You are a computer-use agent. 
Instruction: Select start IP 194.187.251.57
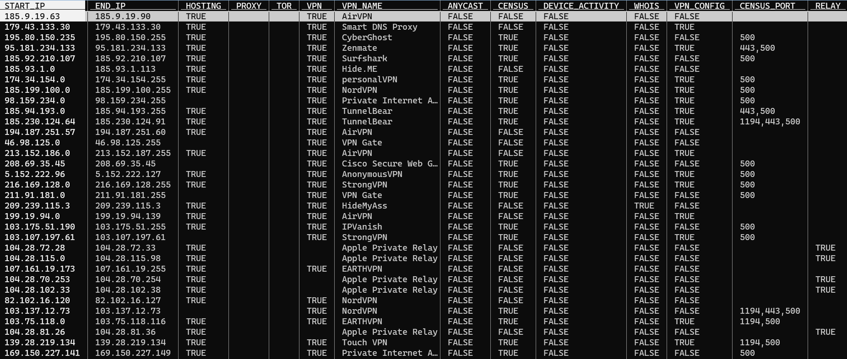pos(40,132)
